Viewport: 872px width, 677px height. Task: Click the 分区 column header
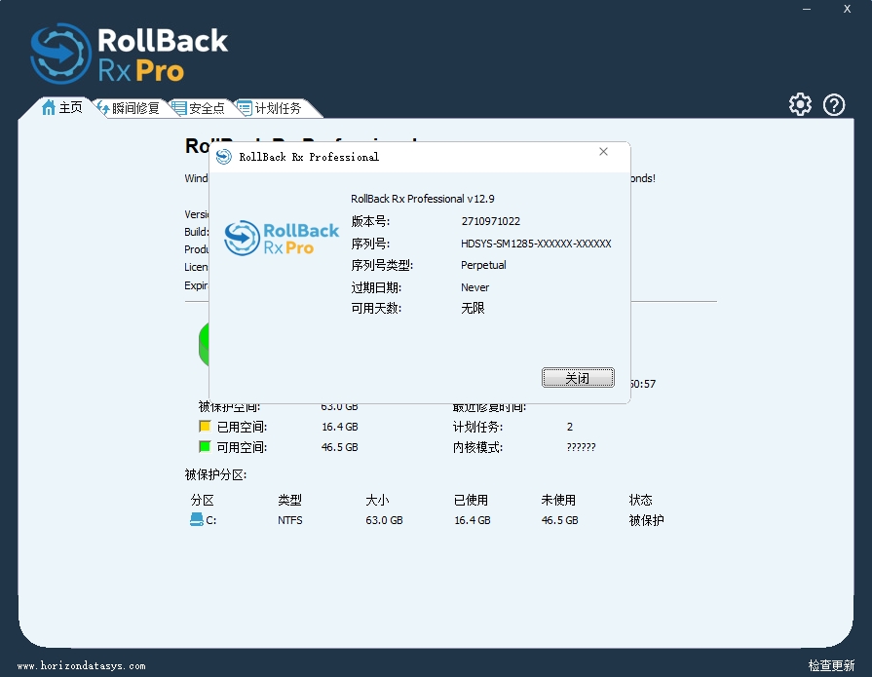[202, 500]
